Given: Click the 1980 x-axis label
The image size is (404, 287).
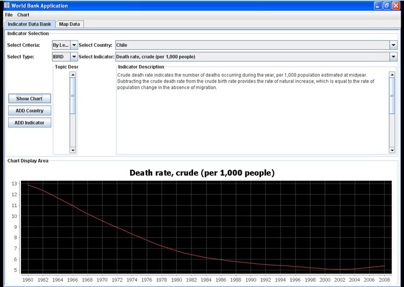Looking at the screenshot, I should 177,280.
